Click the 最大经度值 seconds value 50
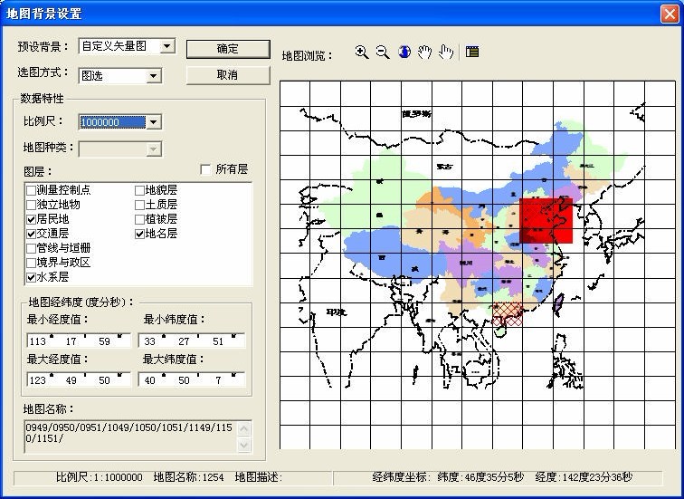 [x=104, y=380]
